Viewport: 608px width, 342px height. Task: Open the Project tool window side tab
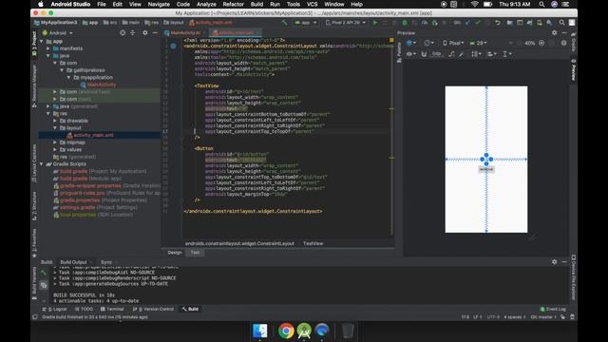pyautogui.click(x=34, y=43)
